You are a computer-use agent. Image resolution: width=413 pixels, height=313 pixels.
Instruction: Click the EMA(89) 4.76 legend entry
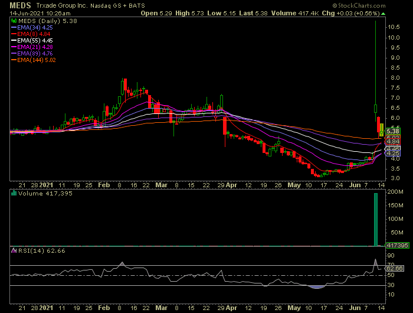pyautogui.click(x=32, y=54)
